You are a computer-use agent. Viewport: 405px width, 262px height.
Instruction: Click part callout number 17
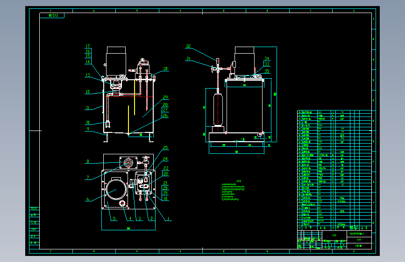tap(88, 46)
